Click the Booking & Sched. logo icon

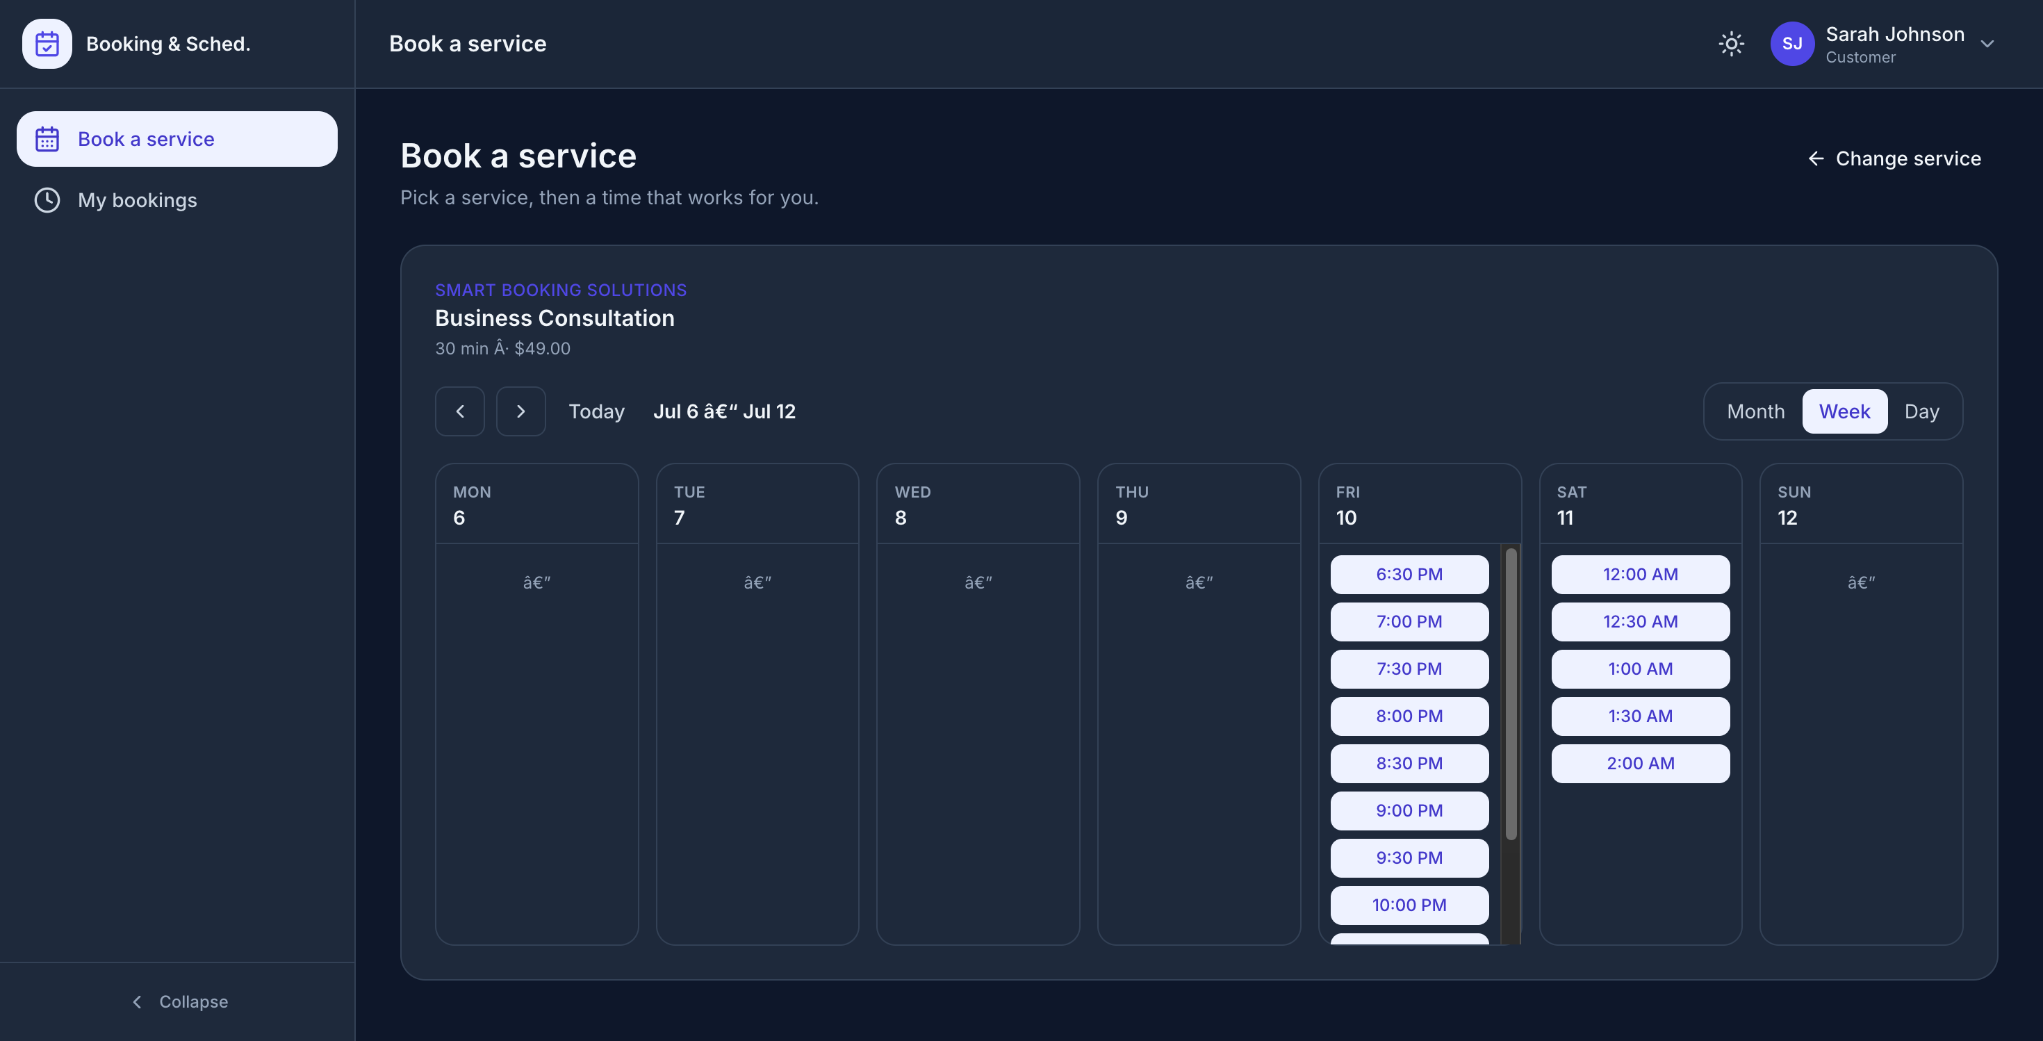[47, 44]
